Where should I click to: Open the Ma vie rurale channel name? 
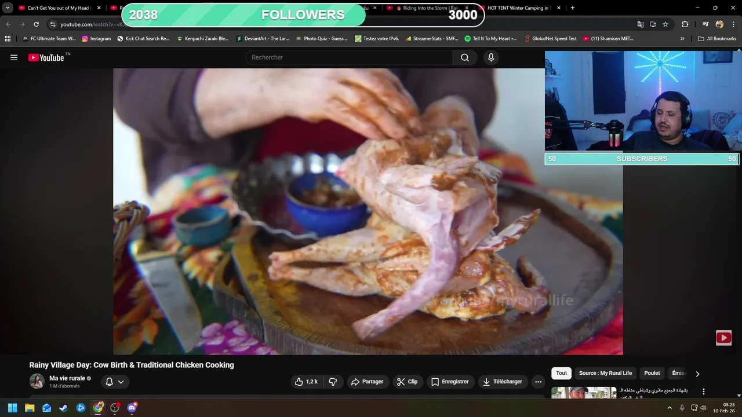point(67,378)
